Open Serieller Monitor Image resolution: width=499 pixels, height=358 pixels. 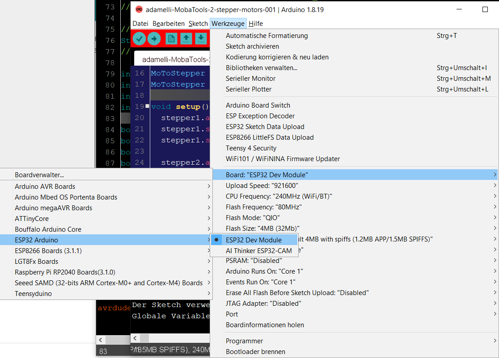pyautogui.click(x=355, y=79)
